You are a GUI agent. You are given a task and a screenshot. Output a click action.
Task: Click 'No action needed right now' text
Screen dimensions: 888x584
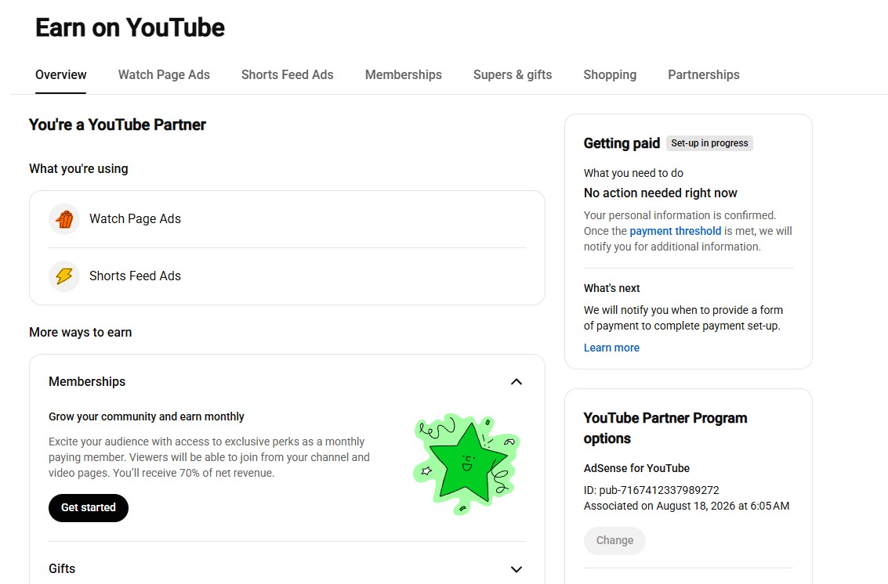point(661,193)
